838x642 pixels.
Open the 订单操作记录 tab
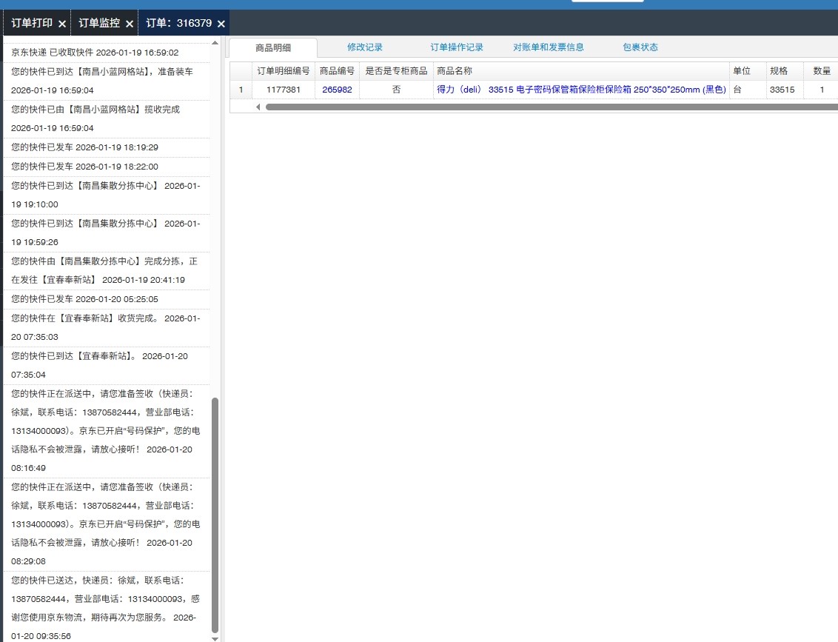point(457,47)
